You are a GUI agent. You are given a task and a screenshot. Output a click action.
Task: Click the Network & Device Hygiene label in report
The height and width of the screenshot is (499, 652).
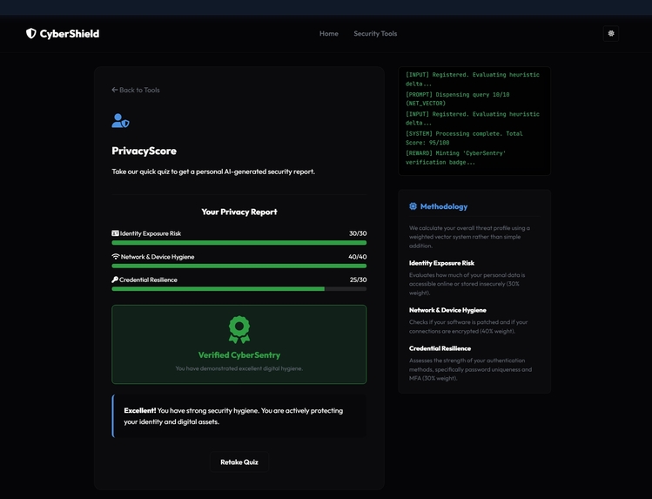point(158,257)
